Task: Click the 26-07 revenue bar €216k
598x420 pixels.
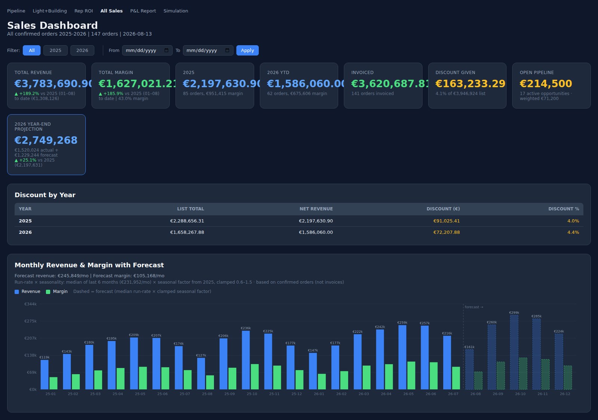Action: tap(447, 362)
